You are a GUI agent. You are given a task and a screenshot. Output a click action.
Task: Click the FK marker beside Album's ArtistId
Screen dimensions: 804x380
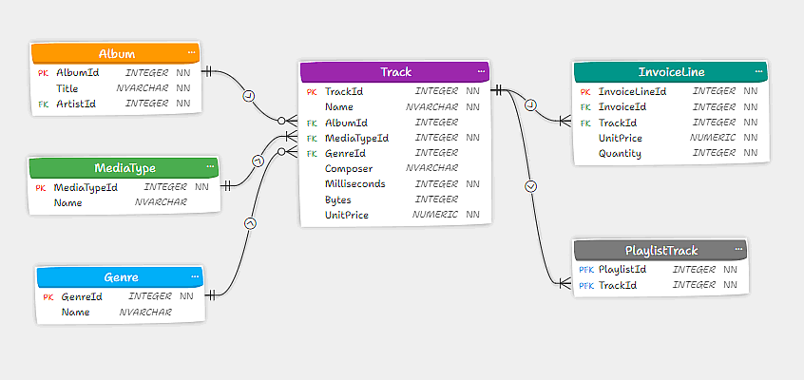pos(43,104)
